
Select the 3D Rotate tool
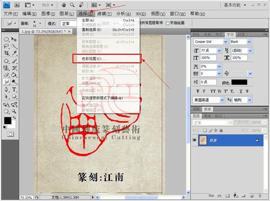click(7, 104)
